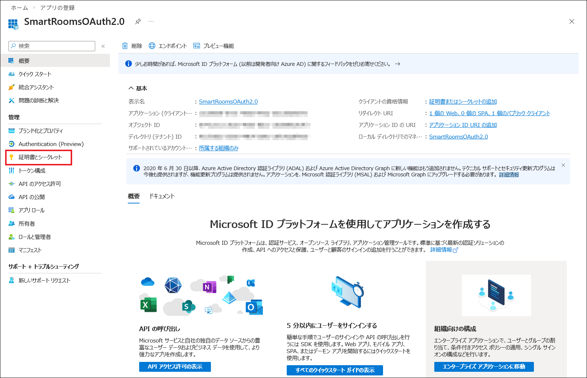Click the delete trash can icon

click(125, 46)
